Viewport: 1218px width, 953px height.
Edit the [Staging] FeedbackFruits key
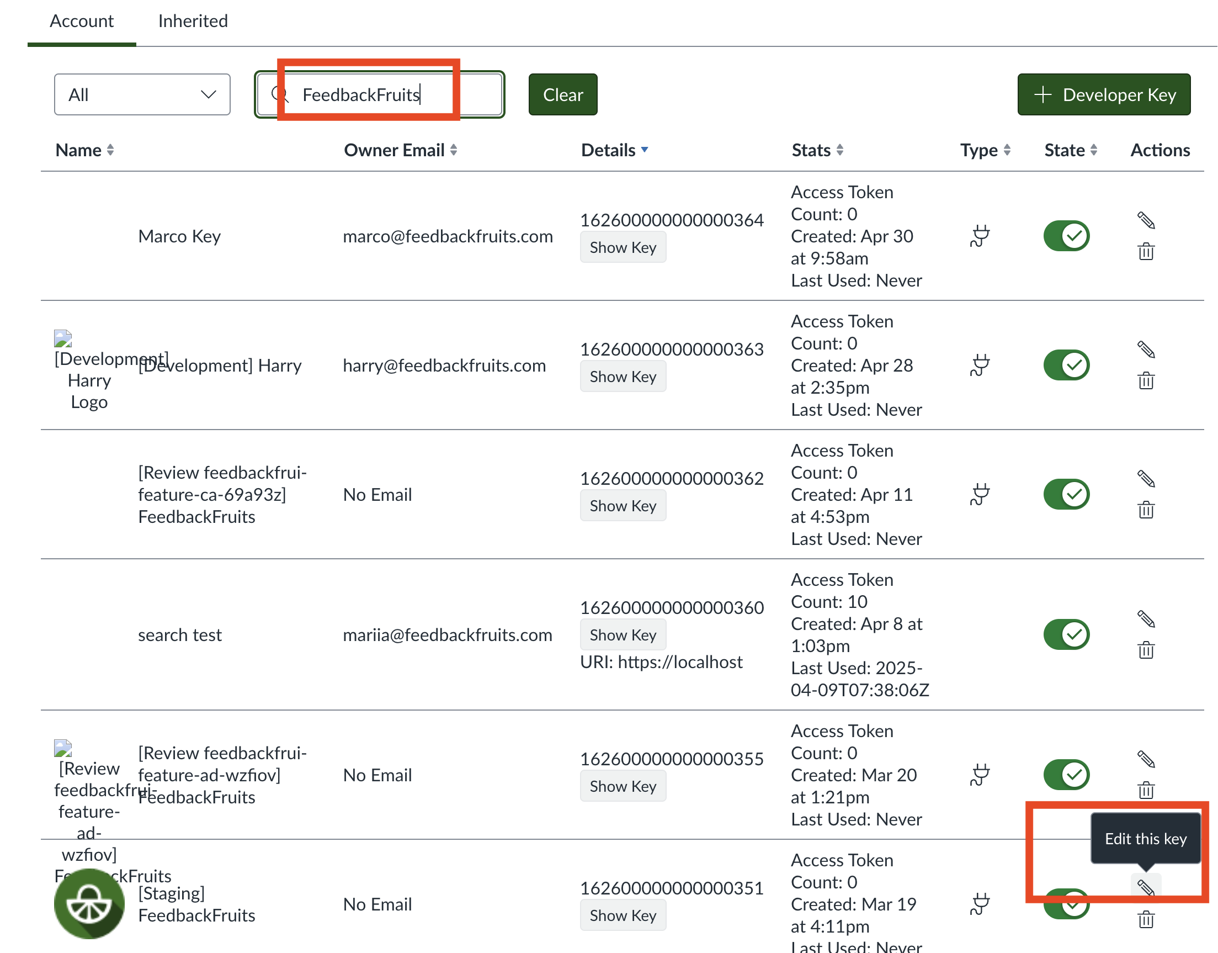point(1146,888)
